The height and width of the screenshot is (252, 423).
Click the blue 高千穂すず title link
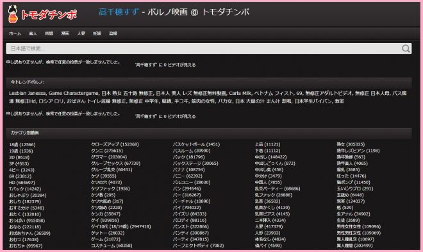point(119,12)
